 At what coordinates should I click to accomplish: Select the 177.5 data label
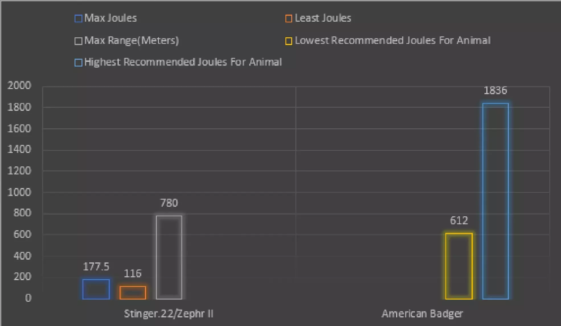pyautogui.click(x=96, y=267)
